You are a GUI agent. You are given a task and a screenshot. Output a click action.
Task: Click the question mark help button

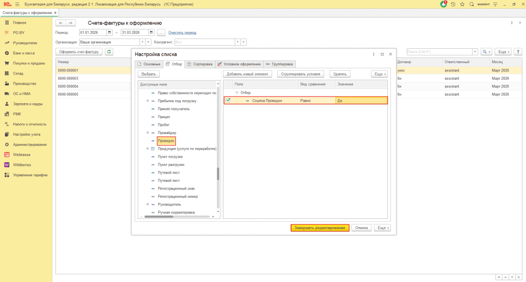(518, 52)
